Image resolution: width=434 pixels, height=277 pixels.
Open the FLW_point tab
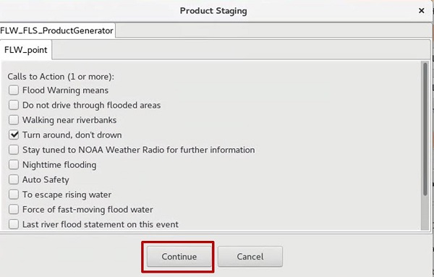pos(26,50)
